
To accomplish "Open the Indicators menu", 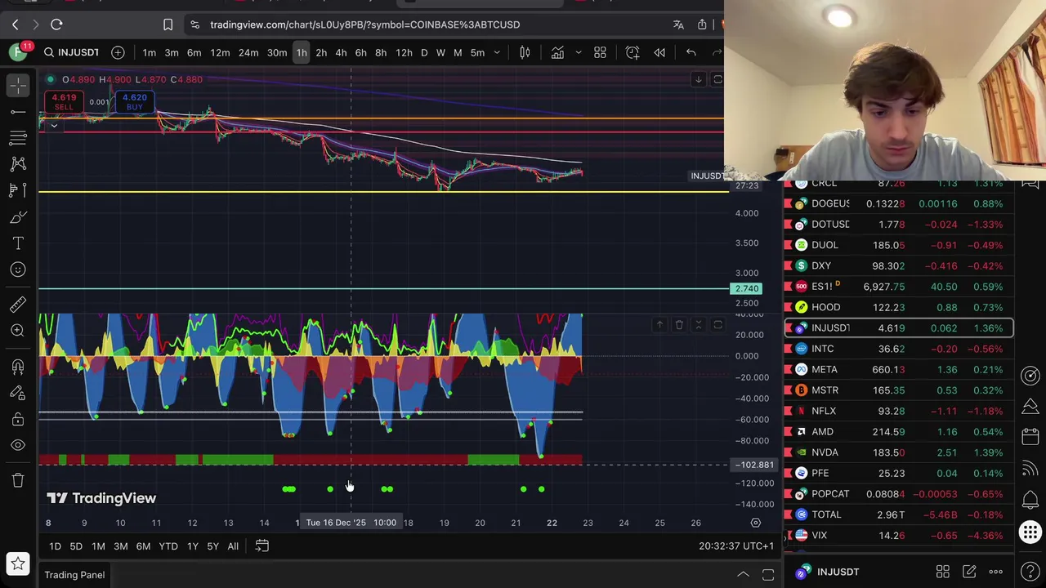I will (557, 52).
